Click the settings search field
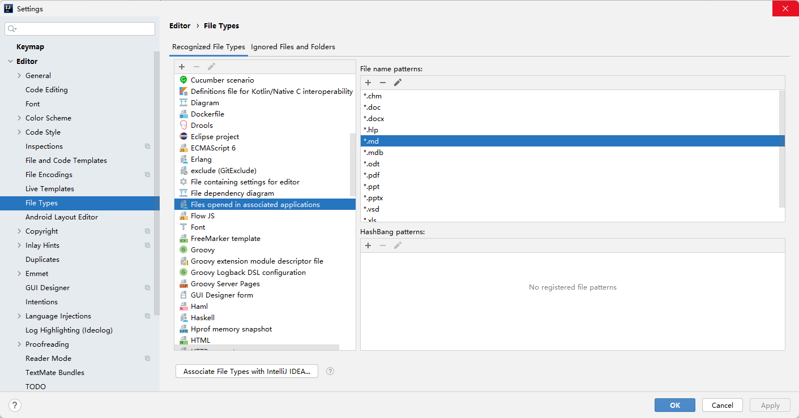799x418 pixels. (80, 29)
